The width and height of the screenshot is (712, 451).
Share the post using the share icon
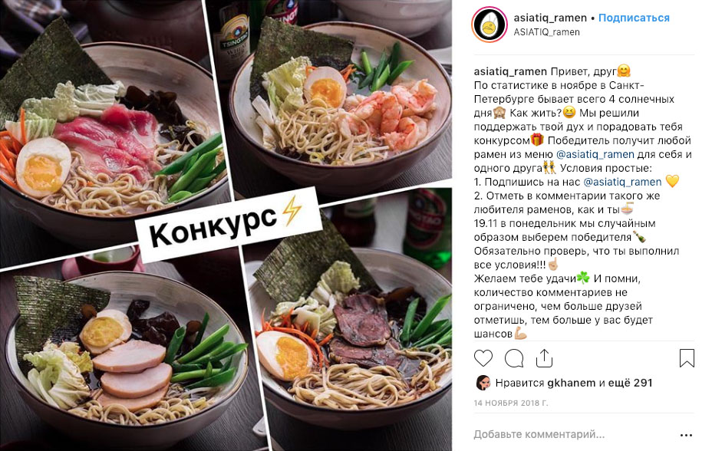(544, 358)
